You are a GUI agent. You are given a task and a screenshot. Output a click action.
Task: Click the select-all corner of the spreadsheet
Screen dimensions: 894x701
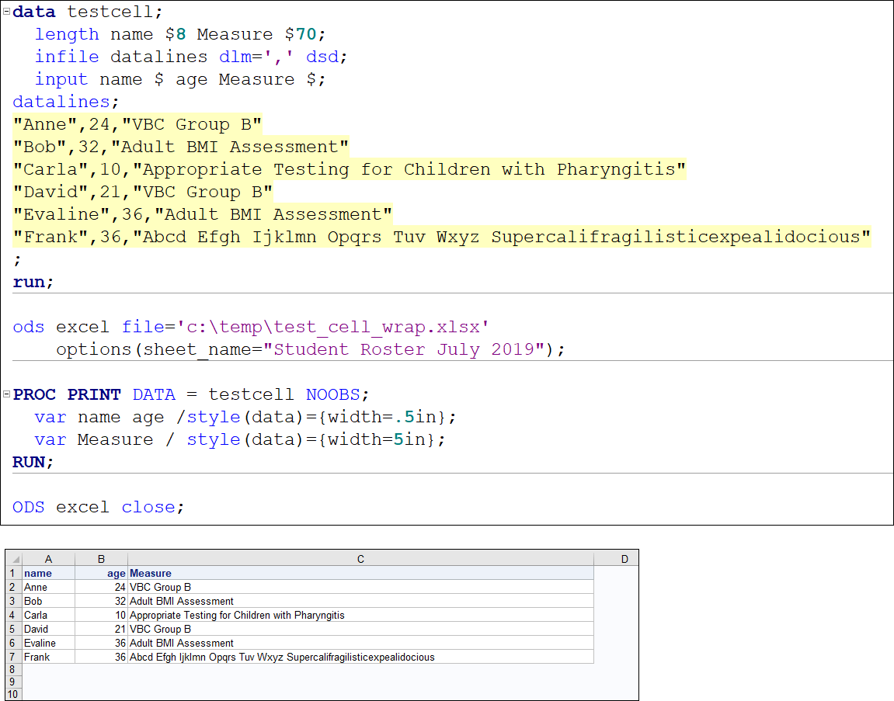(x=16, y=558)
